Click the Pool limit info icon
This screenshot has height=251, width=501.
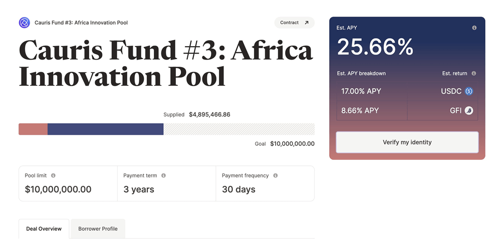(x=53, y=176)
